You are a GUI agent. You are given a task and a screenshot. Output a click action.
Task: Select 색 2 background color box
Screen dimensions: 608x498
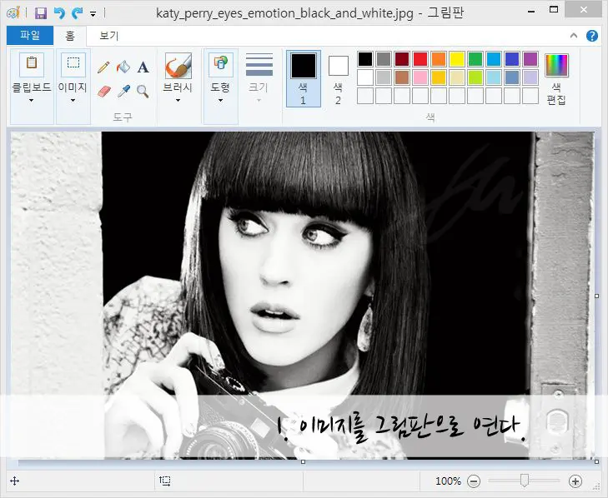338,79
